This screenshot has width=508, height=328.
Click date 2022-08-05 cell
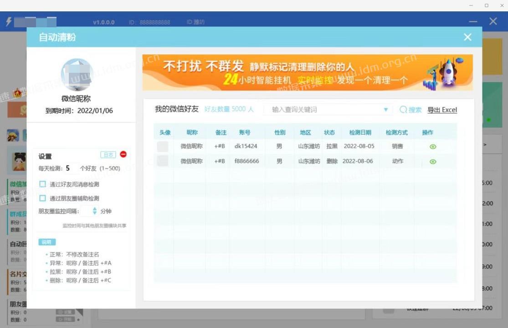[x=359, y=146]
